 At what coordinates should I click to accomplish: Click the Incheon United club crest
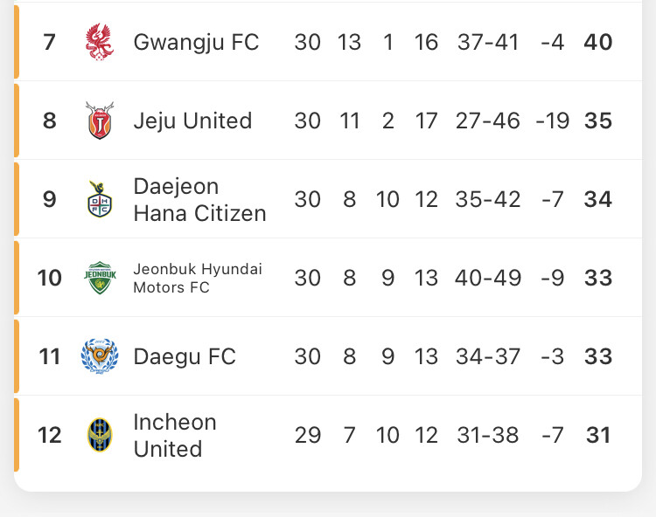tap(100, 435)
